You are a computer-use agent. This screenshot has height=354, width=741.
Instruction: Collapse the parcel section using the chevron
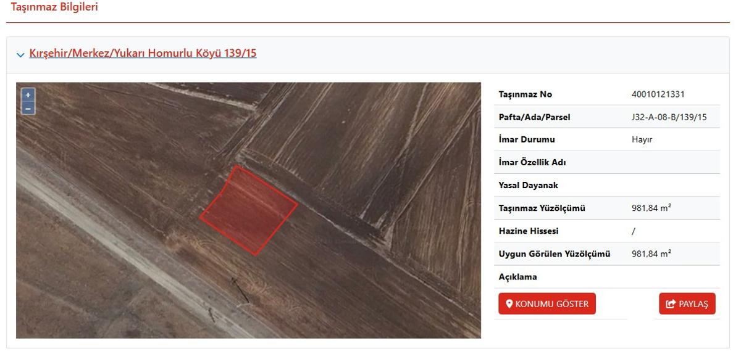point(21,54)
